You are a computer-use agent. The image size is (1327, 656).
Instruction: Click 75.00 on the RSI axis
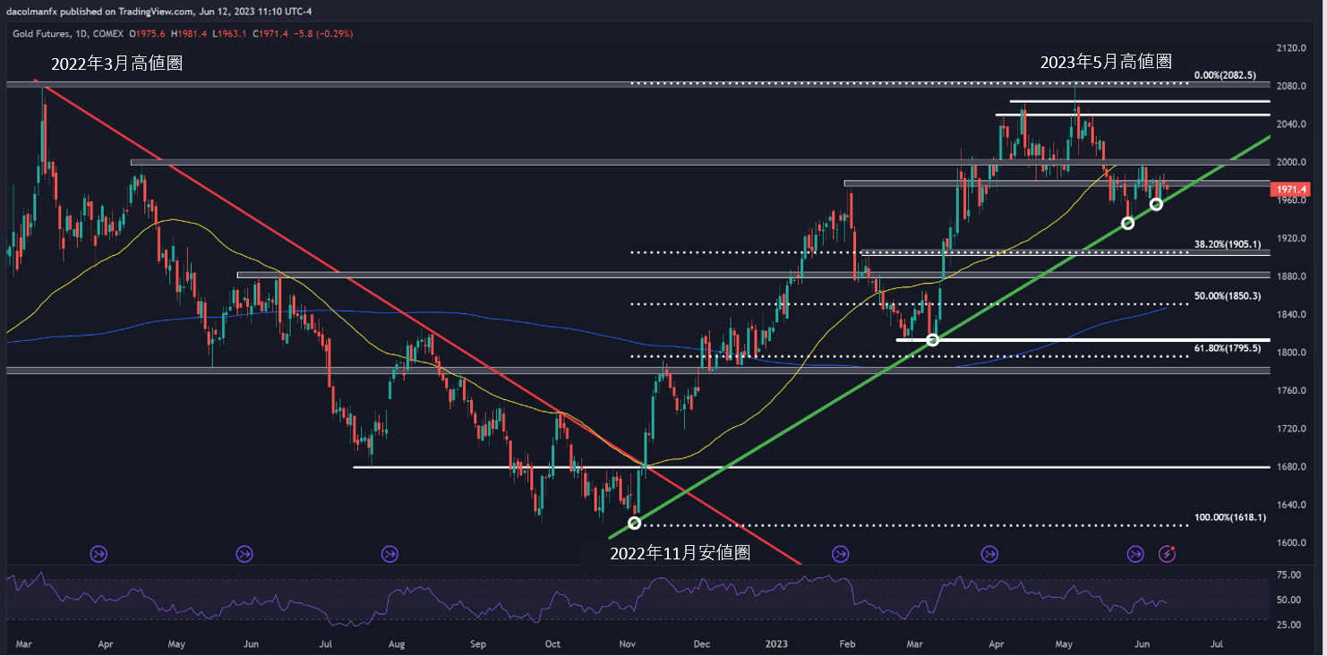tap(1289, 575)
